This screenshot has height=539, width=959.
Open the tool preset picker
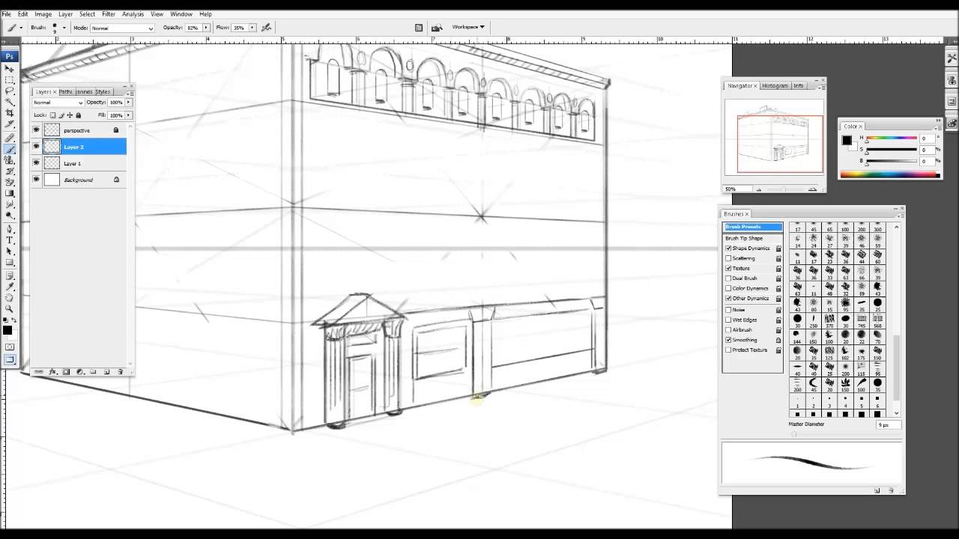(13, 28)
